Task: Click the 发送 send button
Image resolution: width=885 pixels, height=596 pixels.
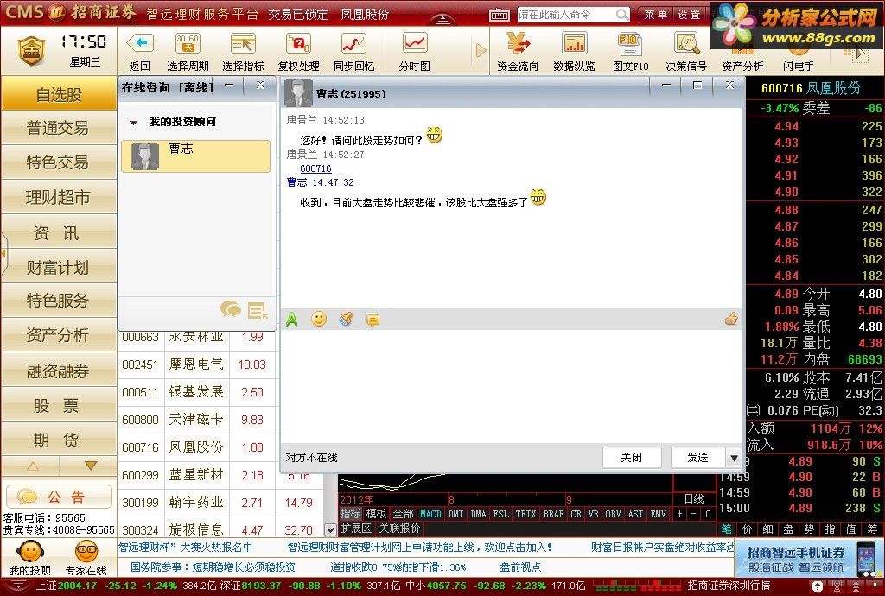Action: (x=698, y=457)
